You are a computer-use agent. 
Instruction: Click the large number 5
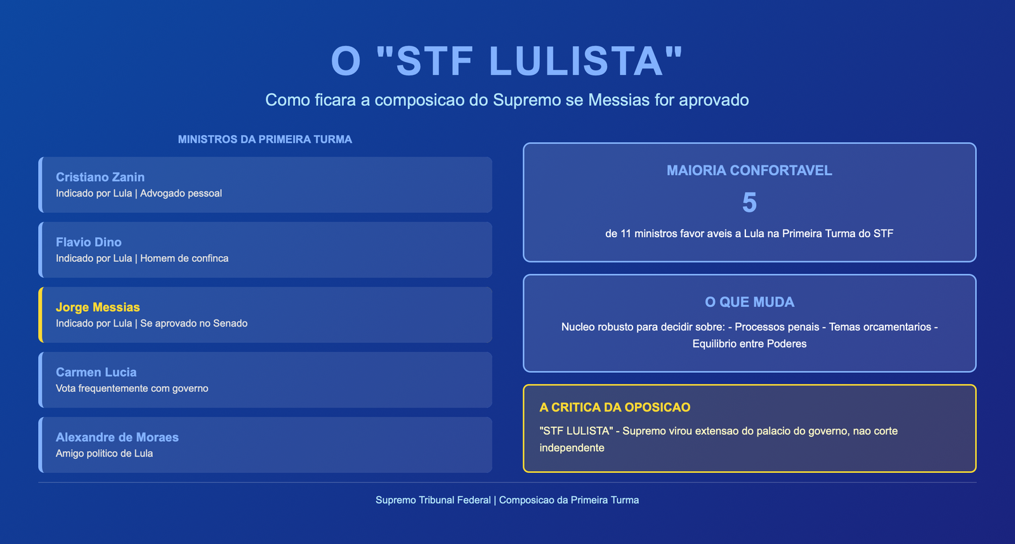[749, 203]
